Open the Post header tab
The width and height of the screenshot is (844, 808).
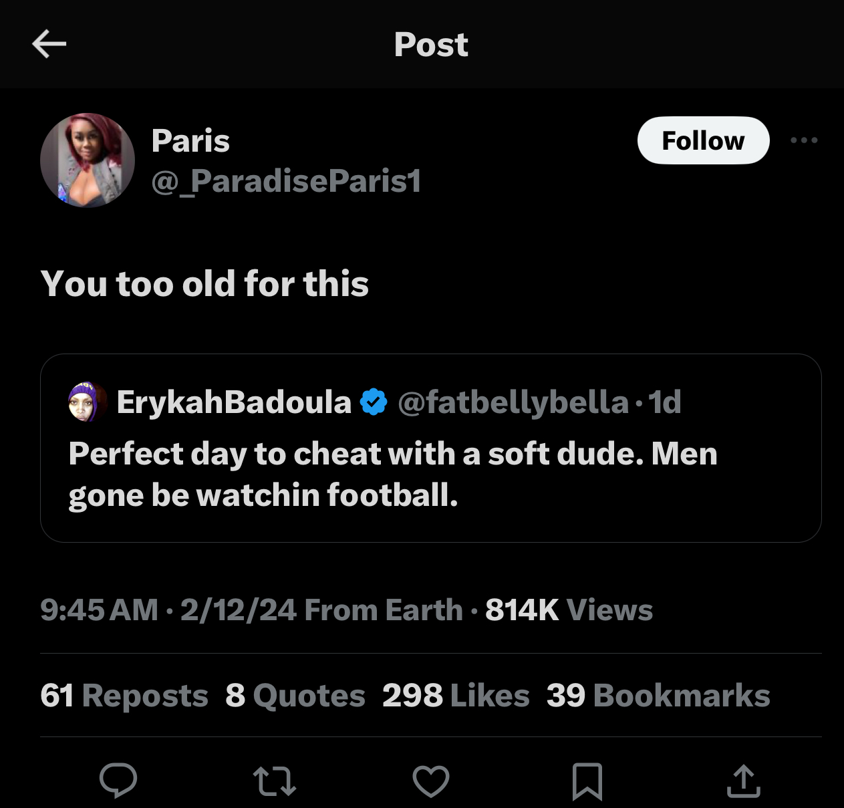pyautogui.click(x=431, y=44)
